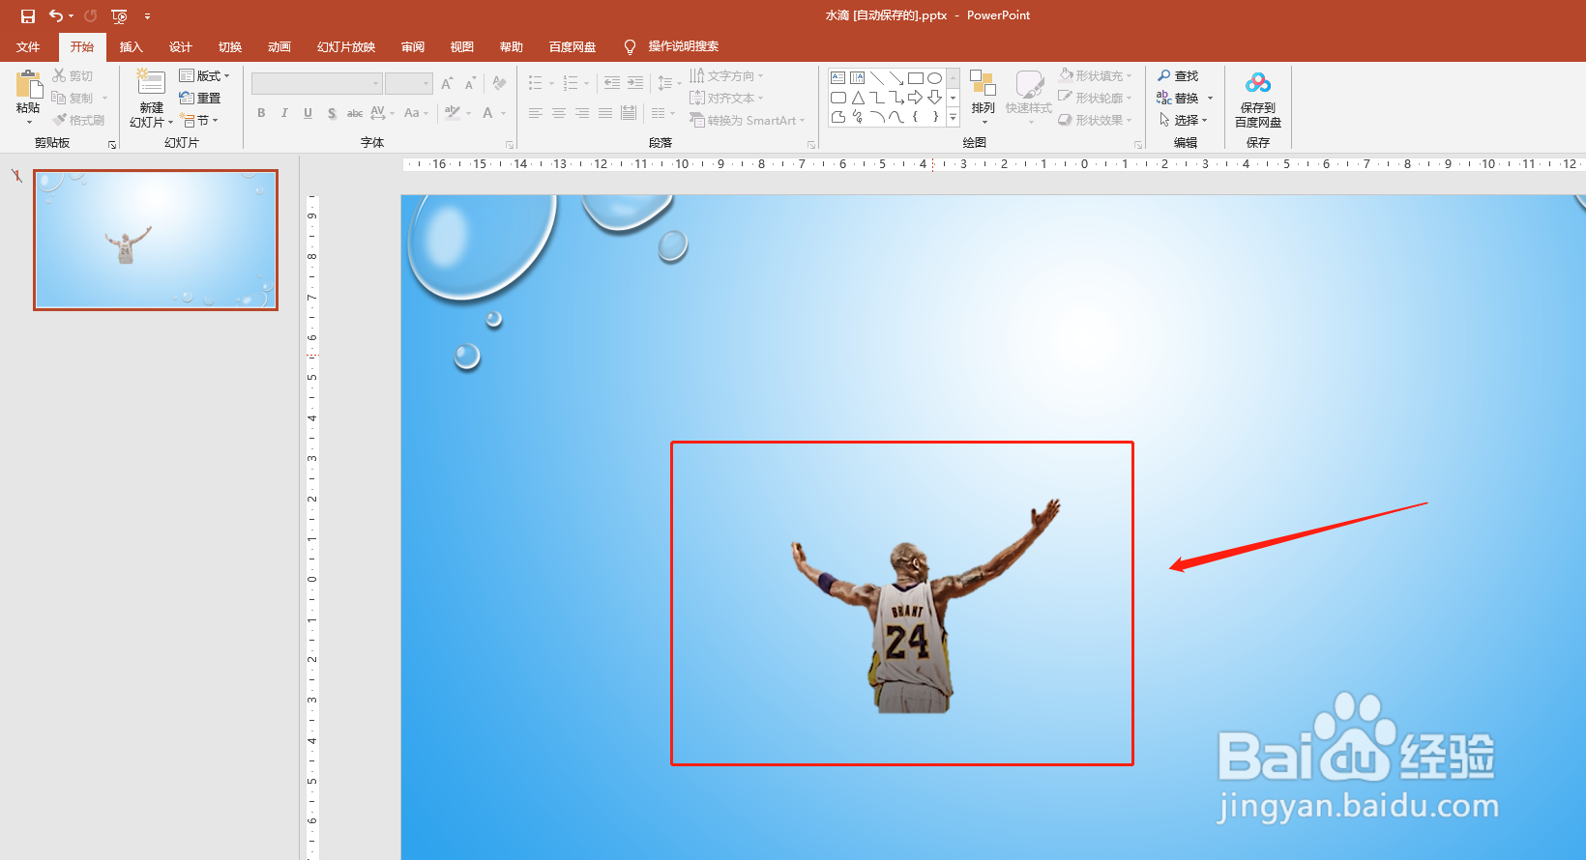This screenshot has width=1586, height=860.
Task: Toggle align text left
Action: tap(536, 113)
